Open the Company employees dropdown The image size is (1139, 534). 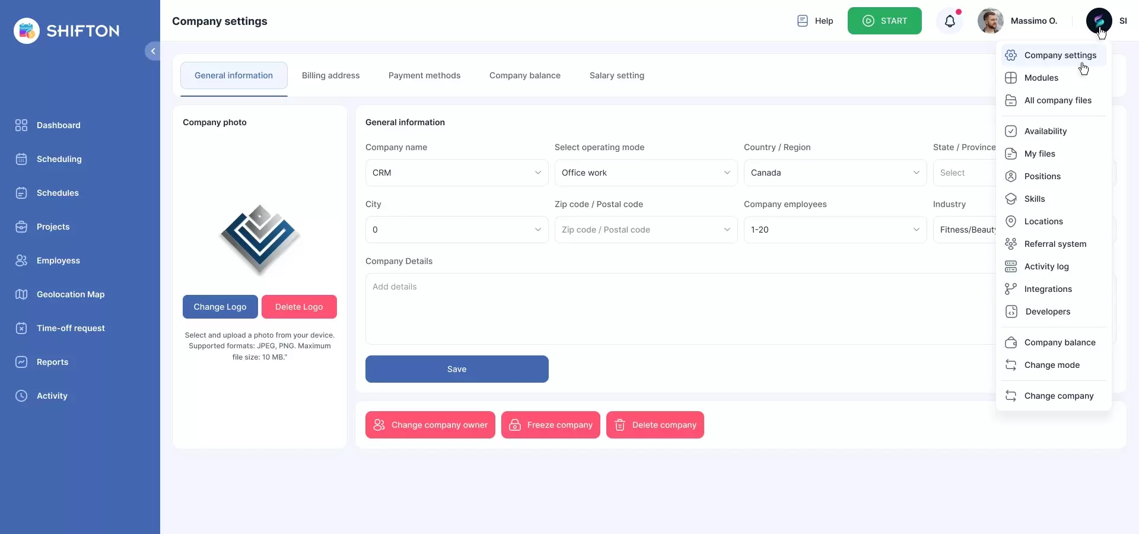coord(835,230)
